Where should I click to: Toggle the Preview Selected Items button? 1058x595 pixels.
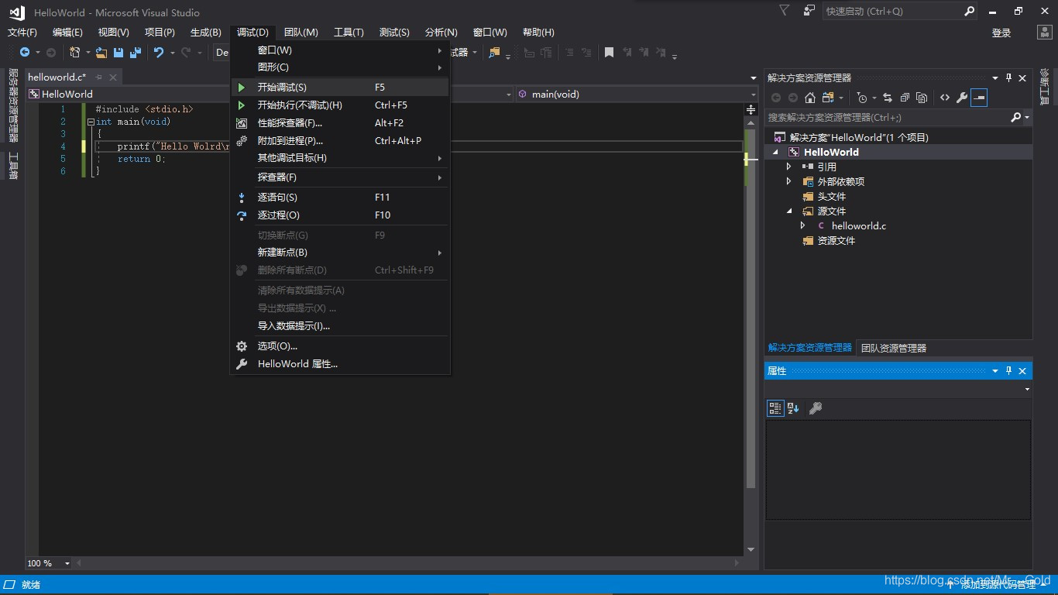coord(979,98)
